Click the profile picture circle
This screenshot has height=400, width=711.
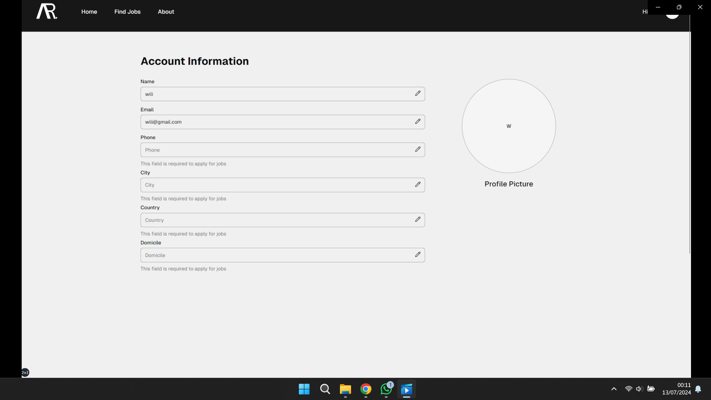pos(509,126)
